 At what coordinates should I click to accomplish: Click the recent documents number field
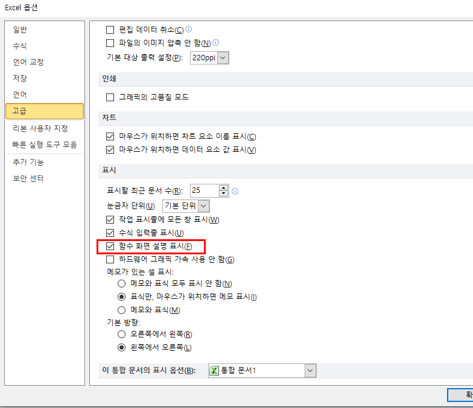click(x=204, y=190)
